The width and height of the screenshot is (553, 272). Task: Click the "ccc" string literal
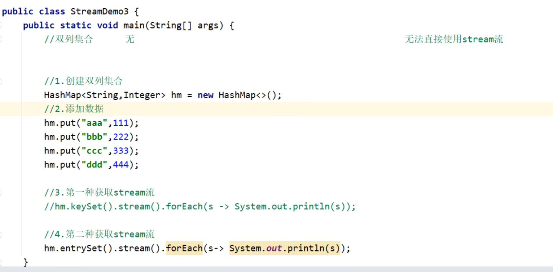tap(95, 151)
